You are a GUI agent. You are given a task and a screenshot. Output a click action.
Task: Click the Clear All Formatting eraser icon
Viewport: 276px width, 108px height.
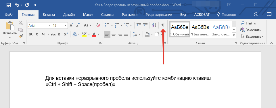point(98,25)
